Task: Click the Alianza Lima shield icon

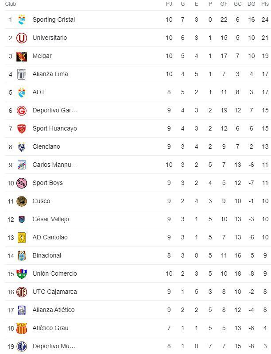Action: pyautogui.click(x=21, y=74)
